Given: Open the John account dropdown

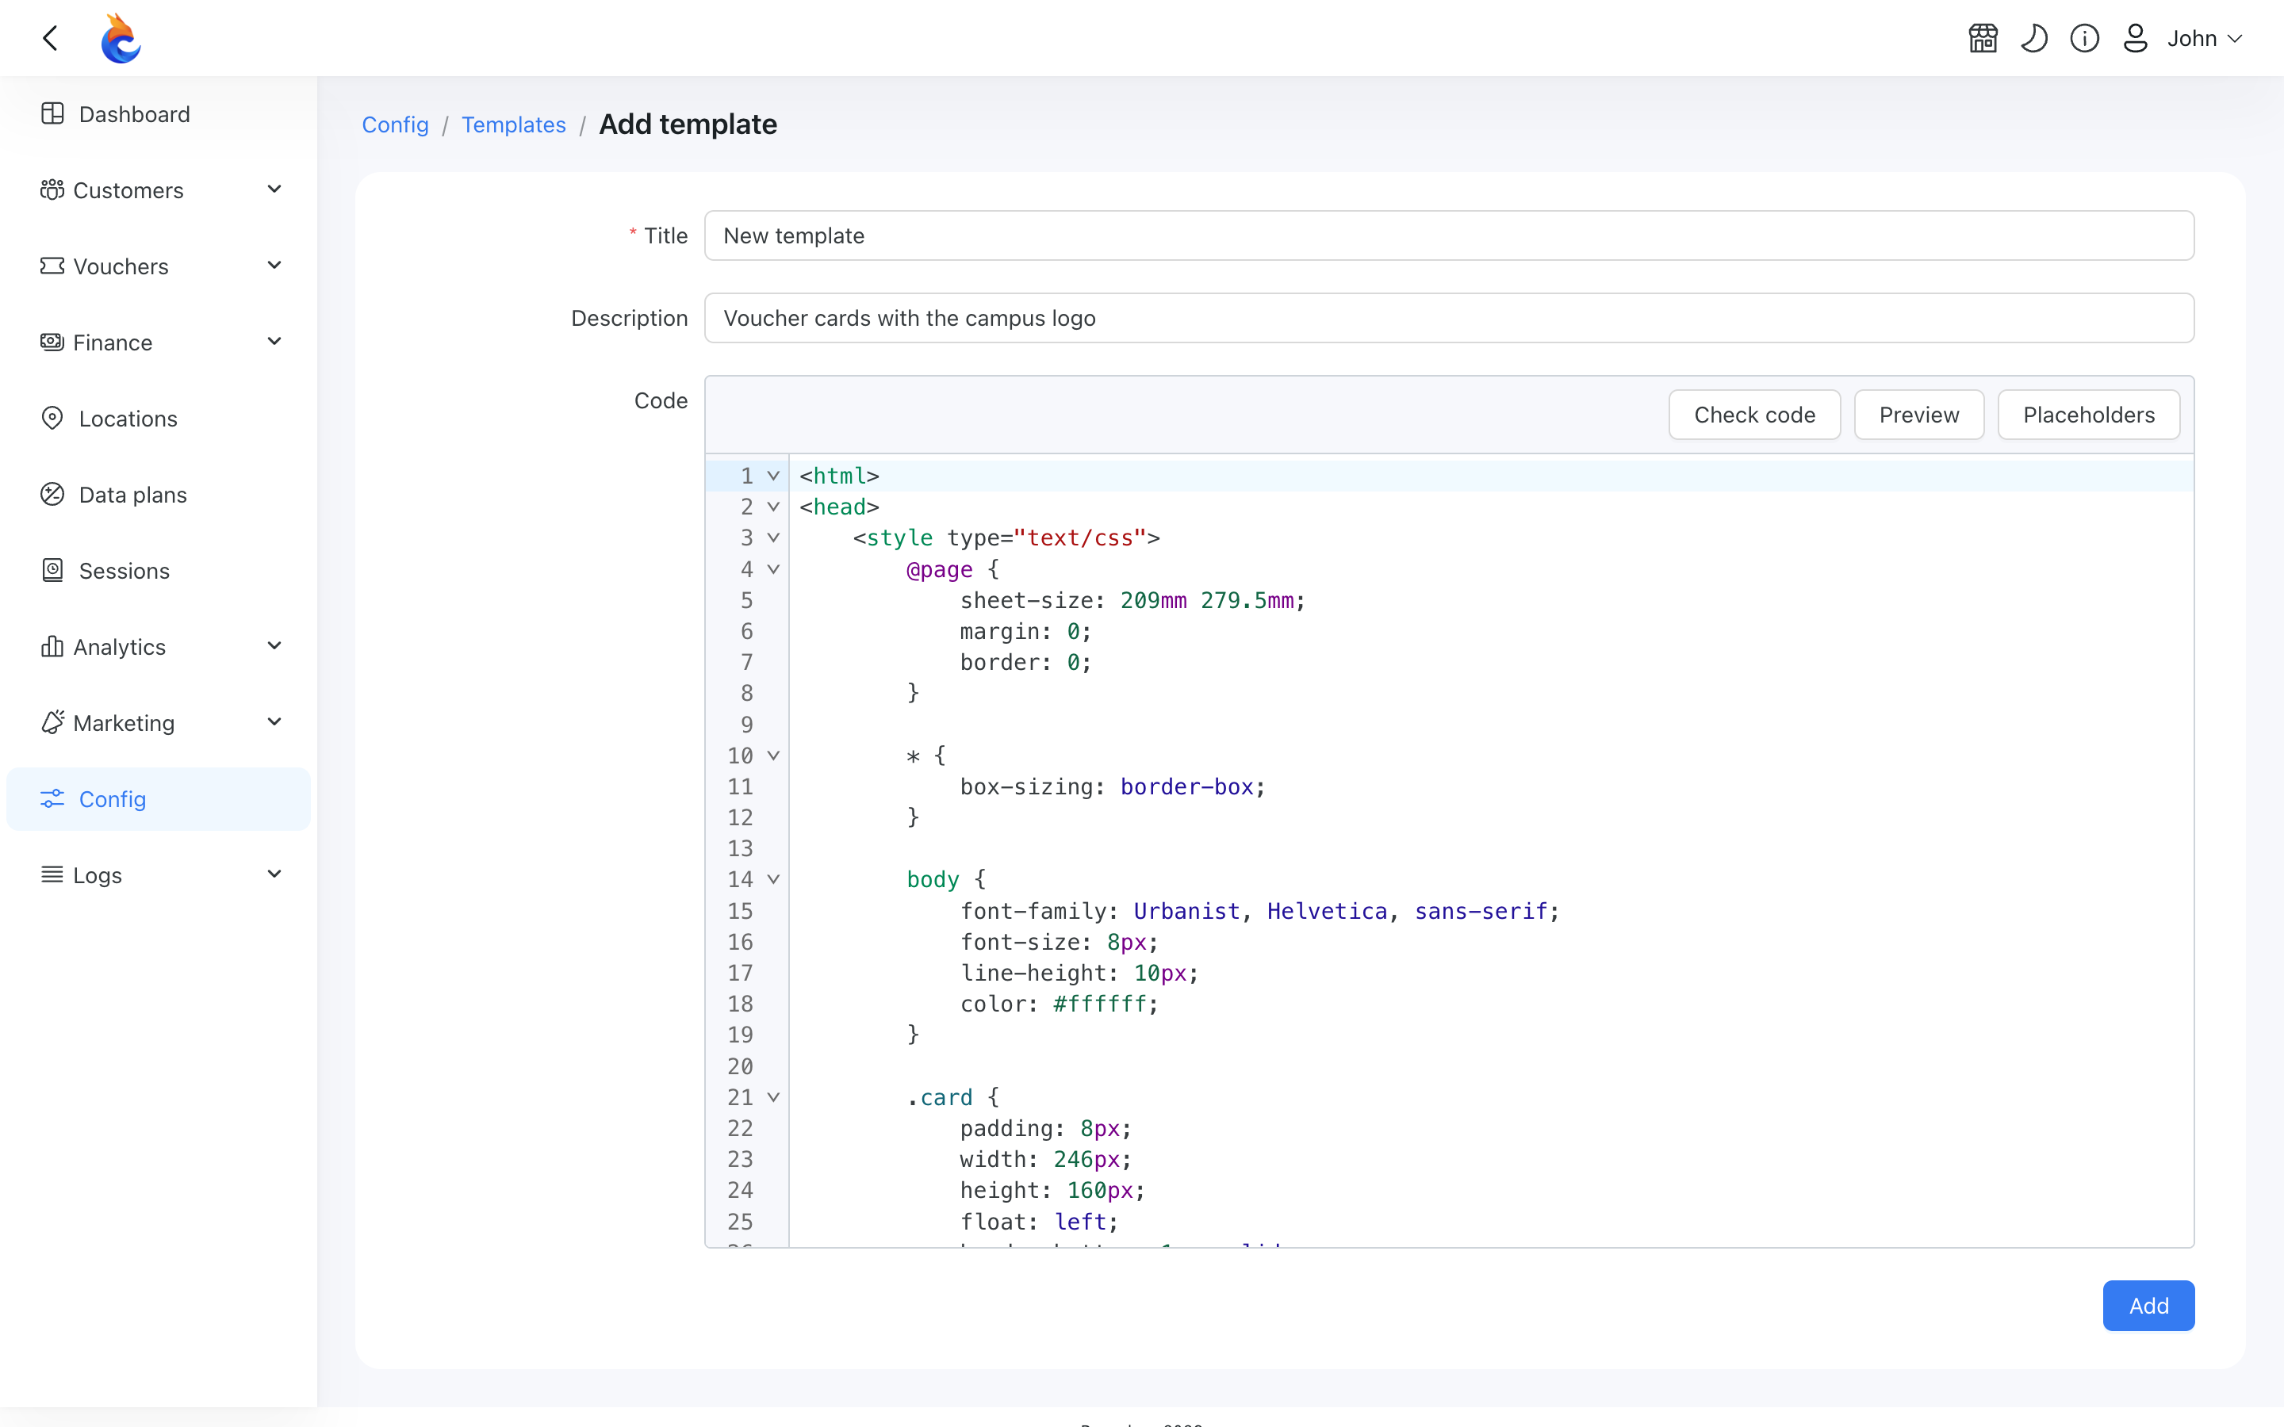Looking at the screenshot, I should point(2204,38).
